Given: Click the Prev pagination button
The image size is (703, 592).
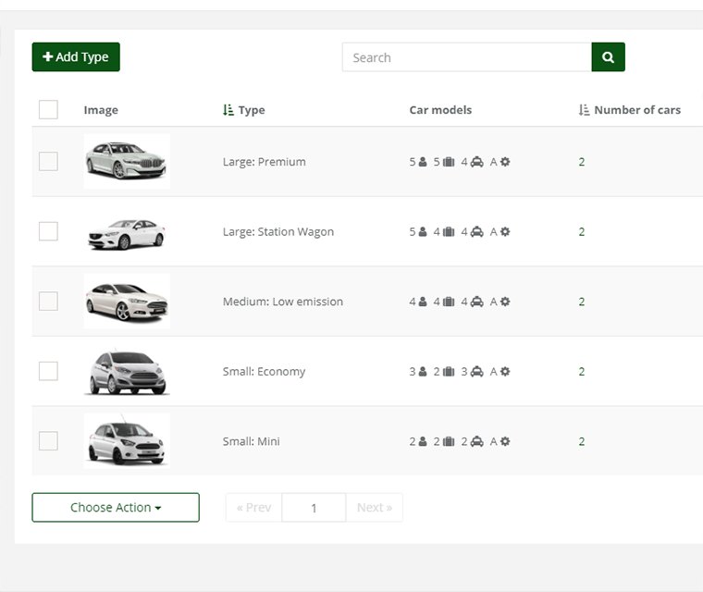Looking at the screenshot, I should pos(253,508).
